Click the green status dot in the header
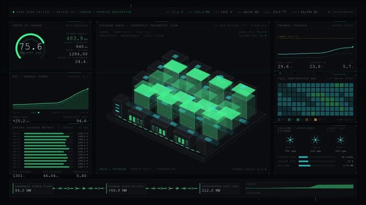Screen dimensions: 366x205 coord(14,12)
